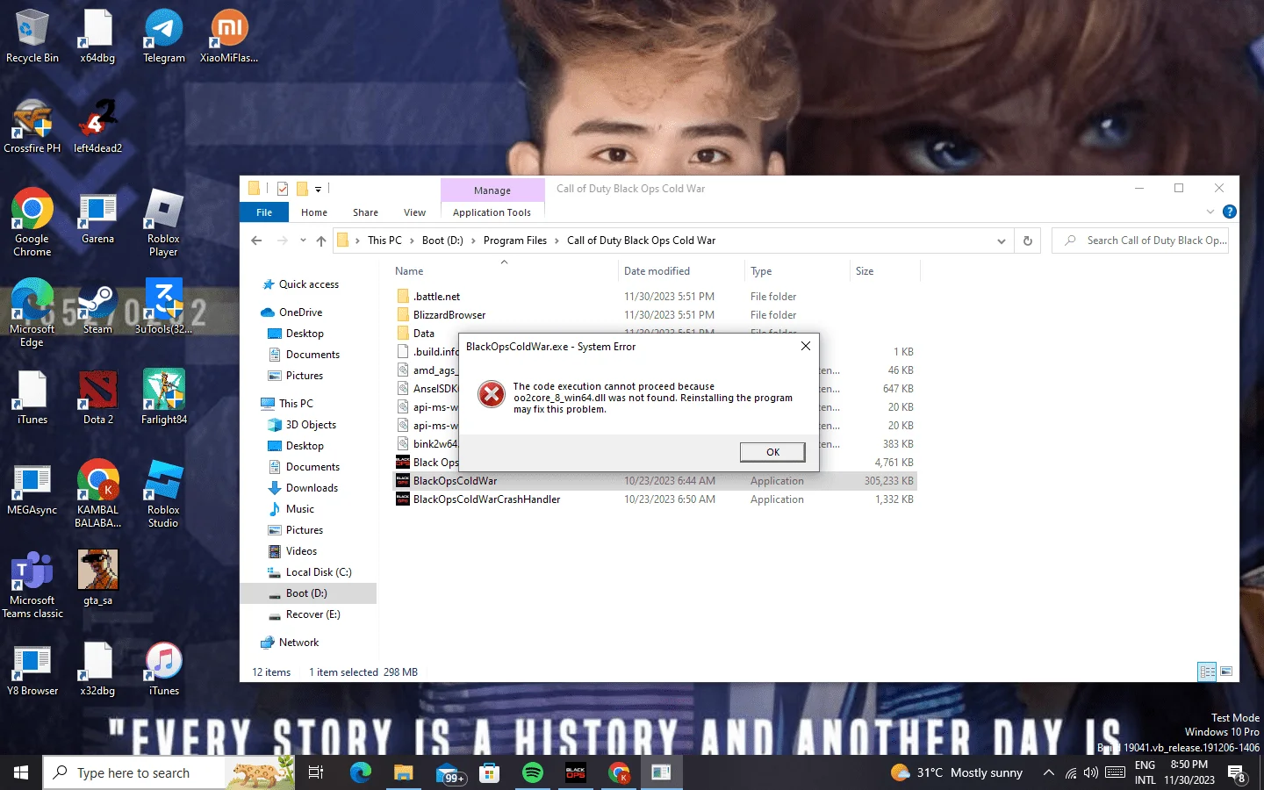Click the This PC breadcrumb

(x=384, y=241)
